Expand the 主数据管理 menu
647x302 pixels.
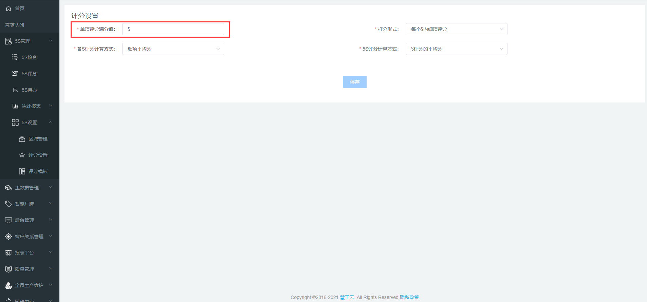pos(51,187)
